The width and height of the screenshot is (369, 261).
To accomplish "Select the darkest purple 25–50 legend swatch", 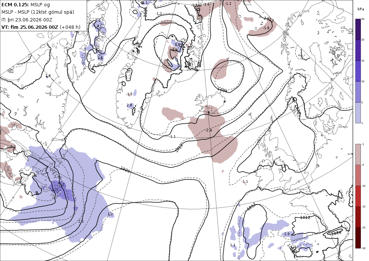I will [x=358, y=29].
